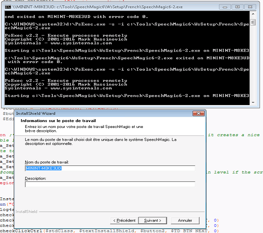
Task: Maximize the PsExec console window
Action: point(237,7)
